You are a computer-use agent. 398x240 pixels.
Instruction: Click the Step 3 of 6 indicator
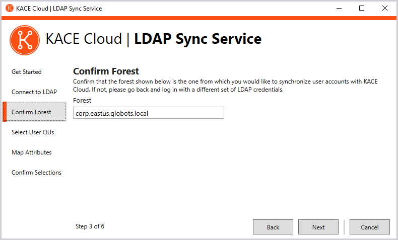pyautogui.click(x=90, y=226)
